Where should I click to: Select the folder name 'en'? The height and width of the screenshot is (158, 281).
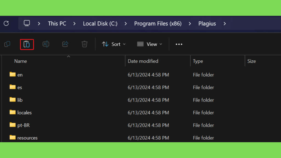coord(20,75)
